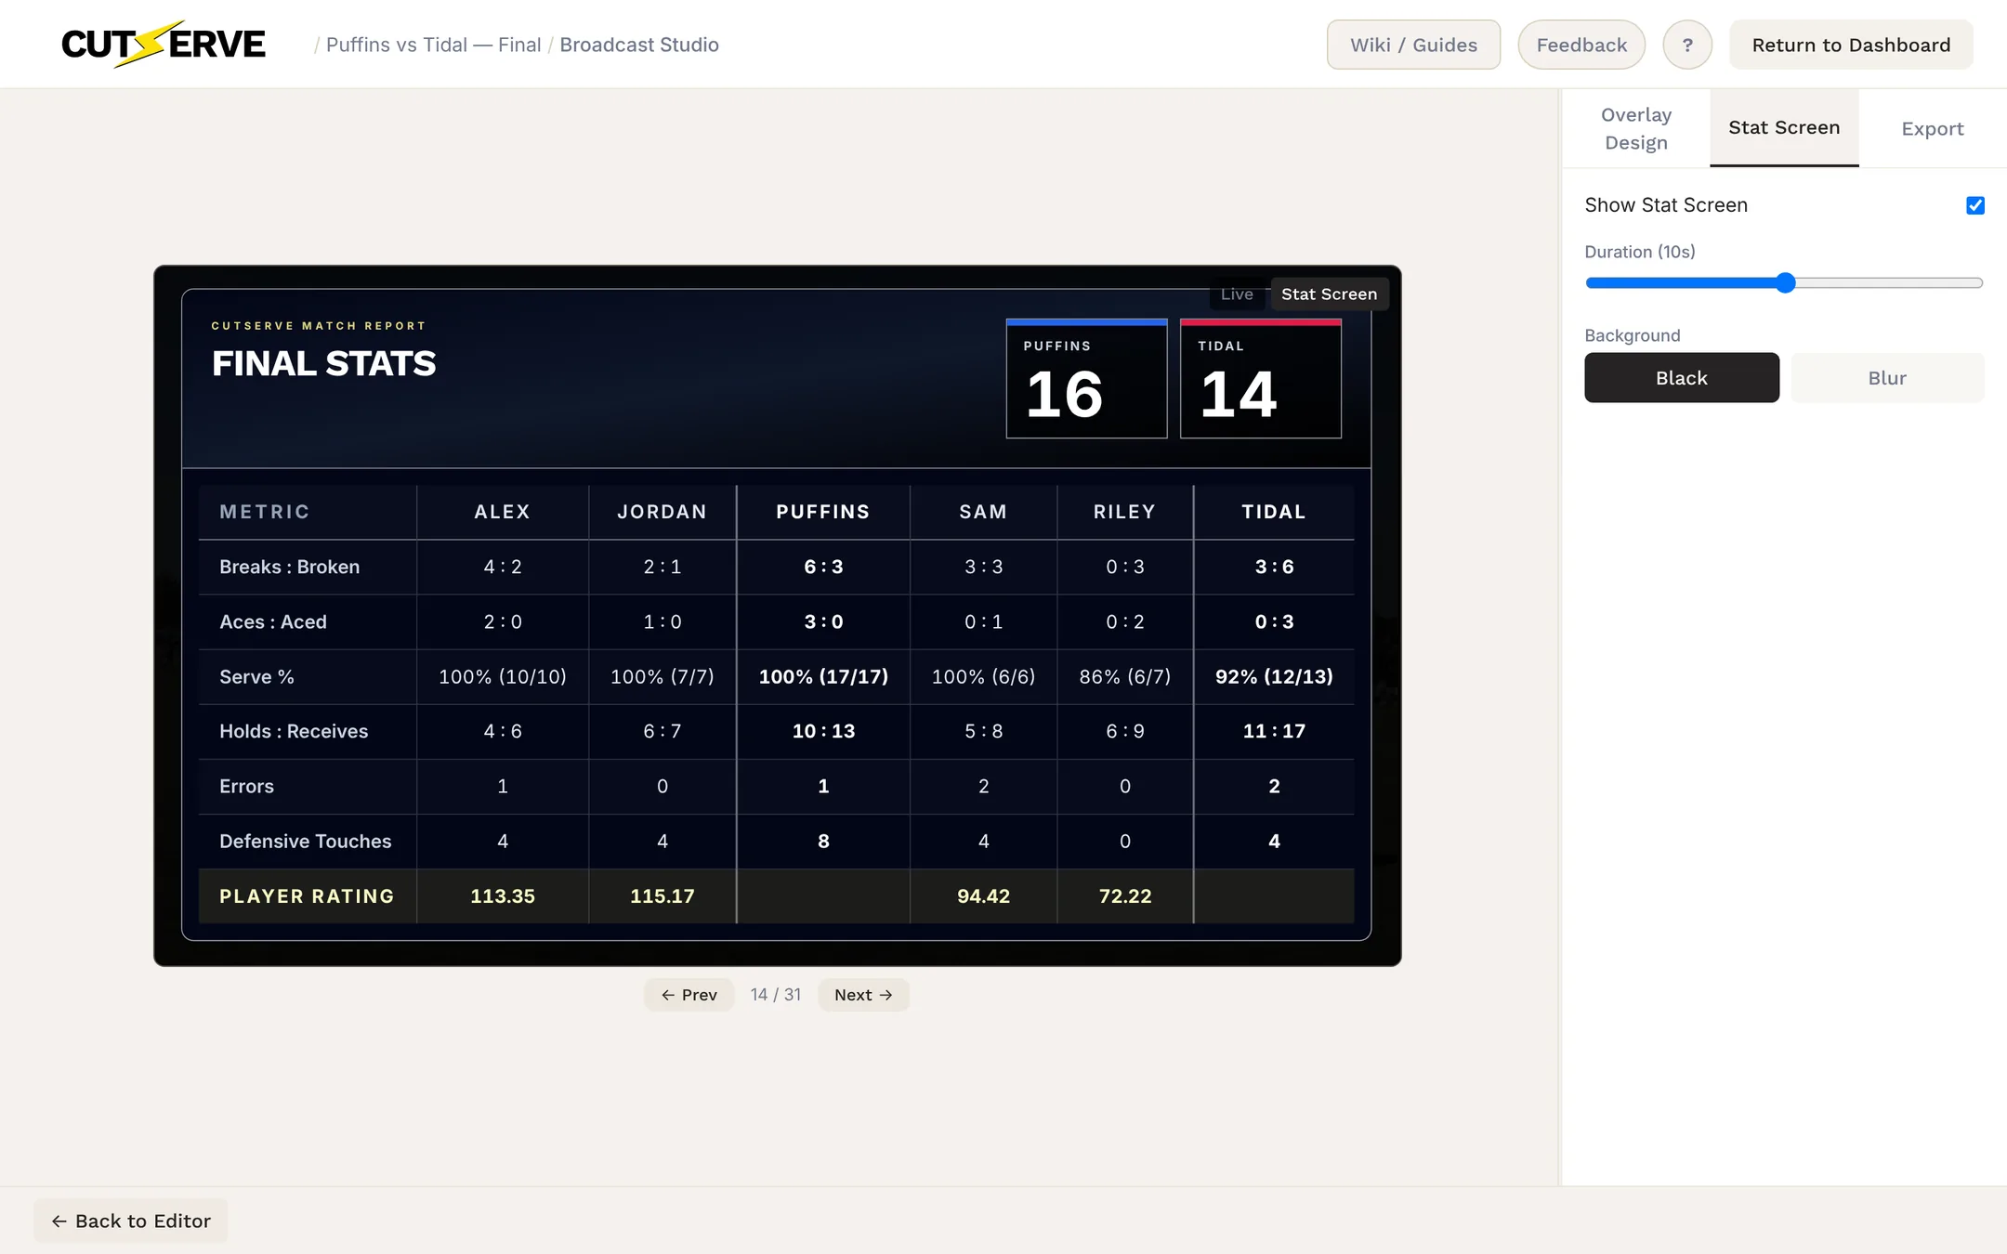
Task: Click the Puffins score box showing 16
Action: (x=1086, y=378)
